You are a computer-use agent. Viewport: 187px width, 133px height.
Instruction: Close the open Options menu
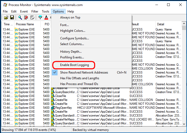[58, 11]
